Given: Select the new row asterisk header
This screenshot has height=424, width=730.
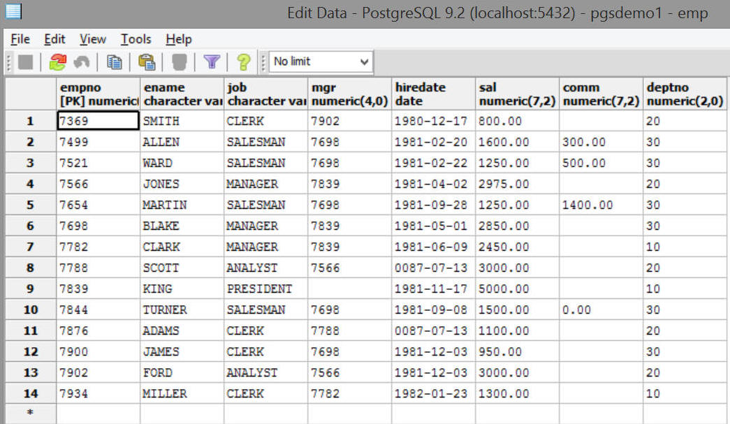Looking at the screenshot, I should pos(30,414).
